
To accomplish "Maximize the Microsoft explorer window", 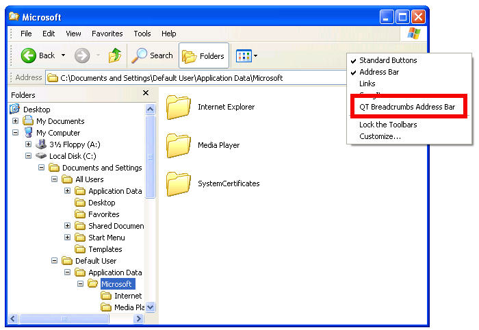I will (402, 17).
